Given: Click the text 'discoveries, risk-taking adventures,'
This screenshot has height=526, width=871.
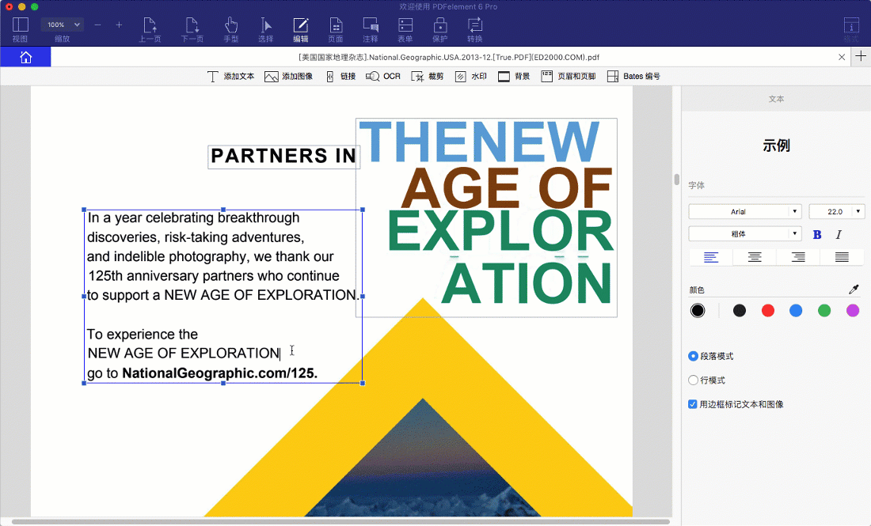Looking at the screenshot, I should [196, 237].
